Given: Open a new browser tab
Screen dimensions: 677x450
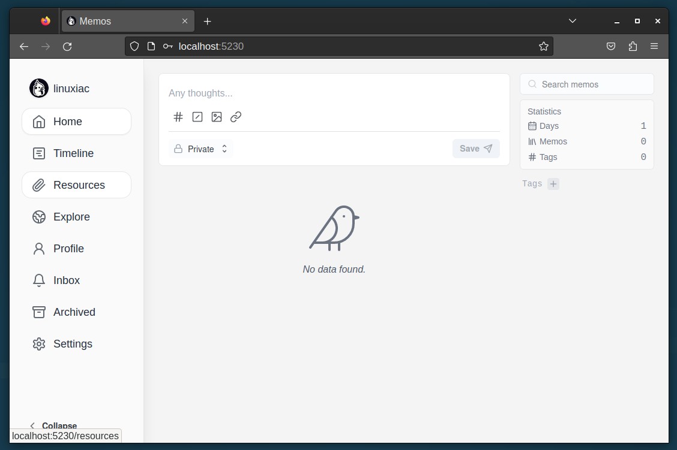Looking at the screenshot, I should [x=207, y=21].
